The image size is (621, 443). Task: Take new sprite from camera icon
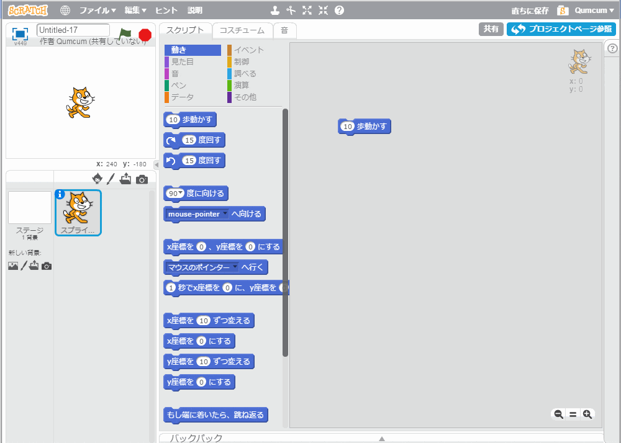pos(142,179)
